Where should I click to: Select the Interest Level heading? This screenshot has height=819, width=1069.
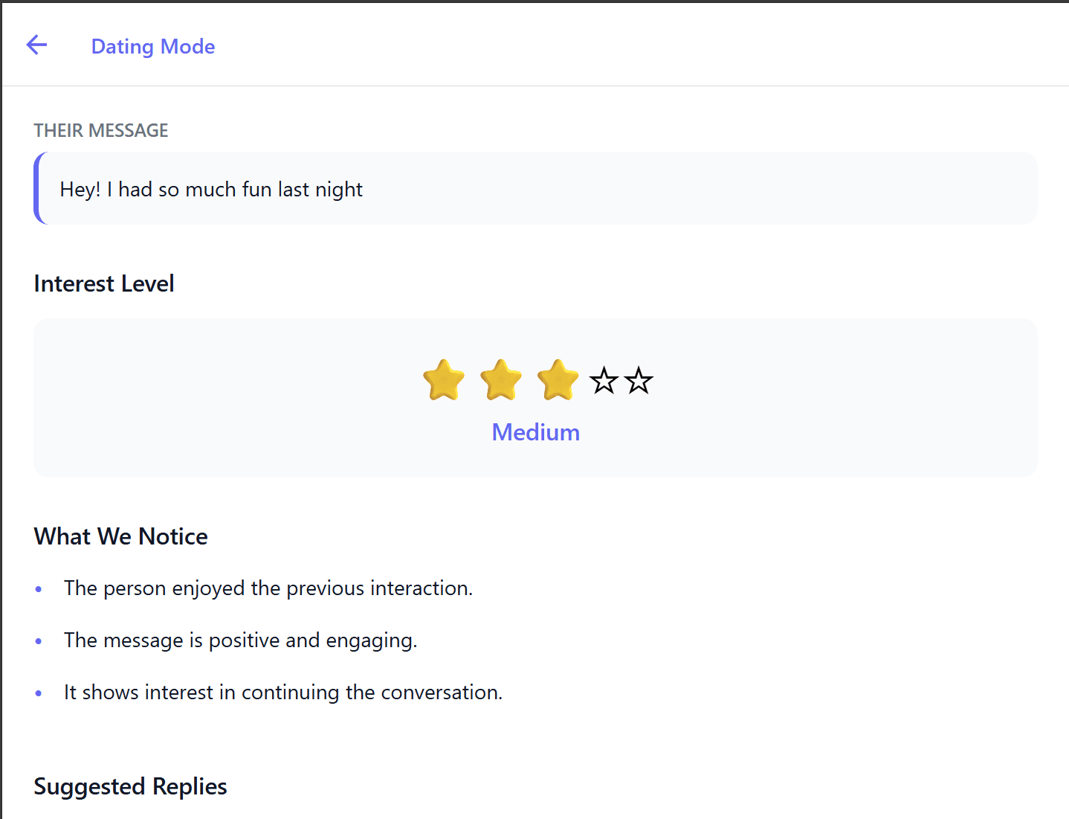point(104,283)
